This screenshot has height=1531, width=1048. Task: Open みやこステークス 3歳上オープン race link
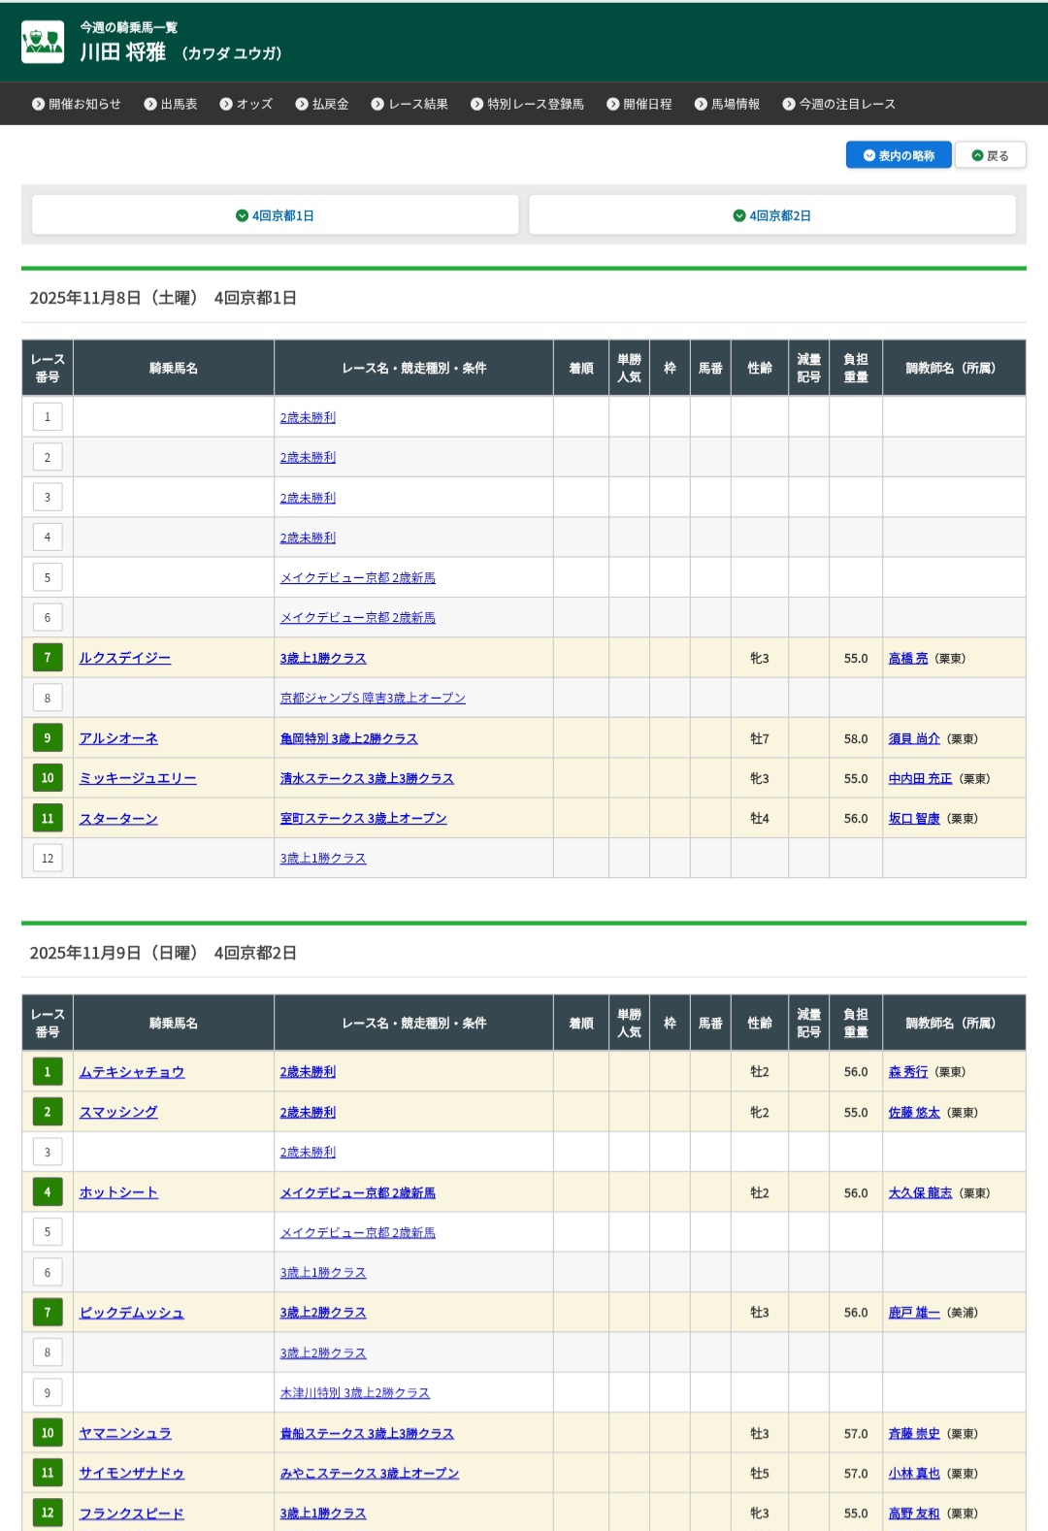pos(370,1473)
